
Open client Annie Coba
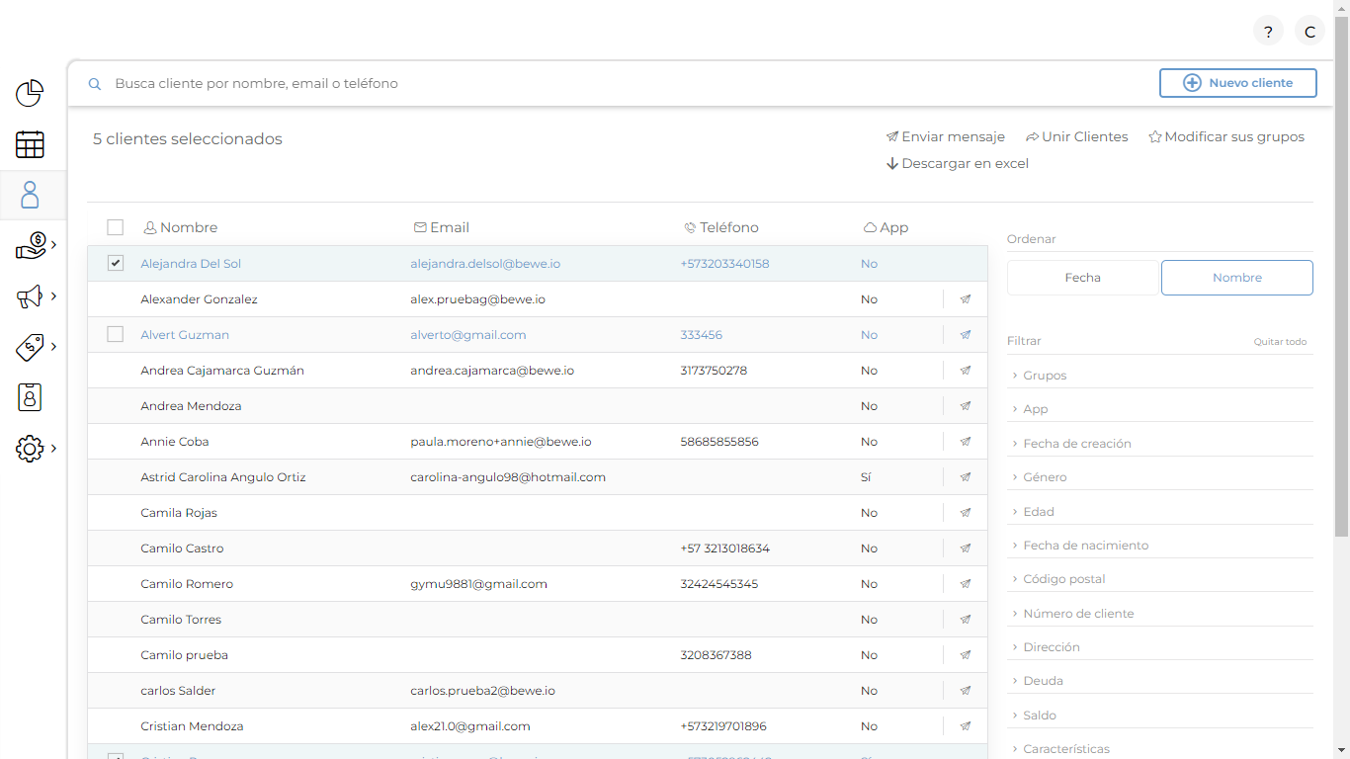[175, 442]
